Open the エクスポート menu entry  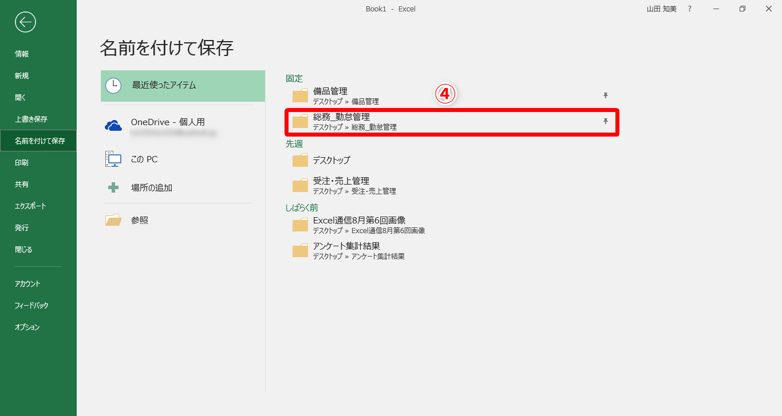pyautogui.click(x=30, y=206)
